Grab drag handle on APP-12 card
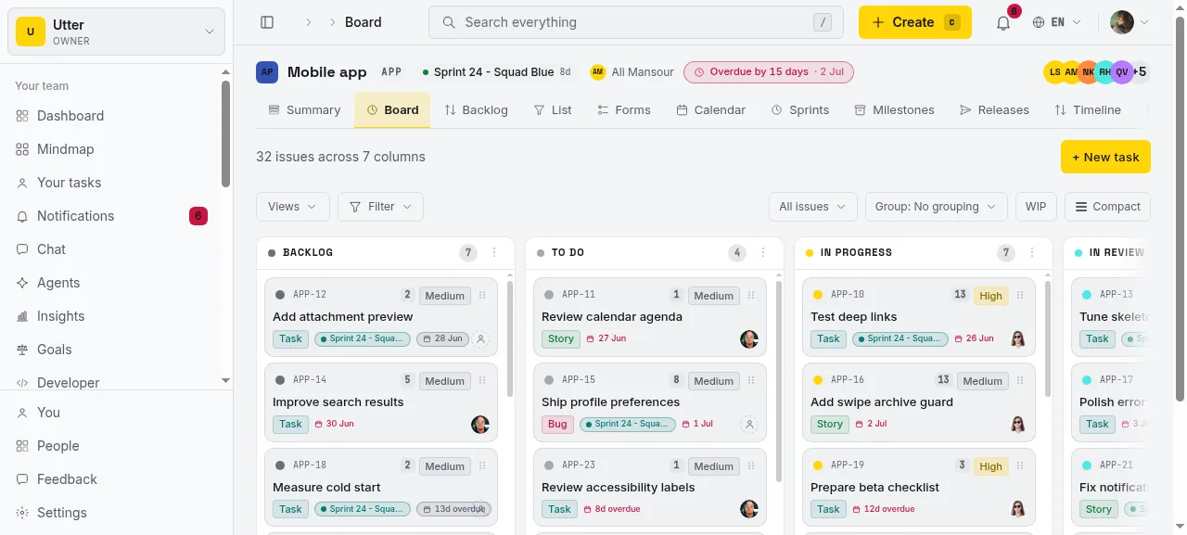 (481, 296)
